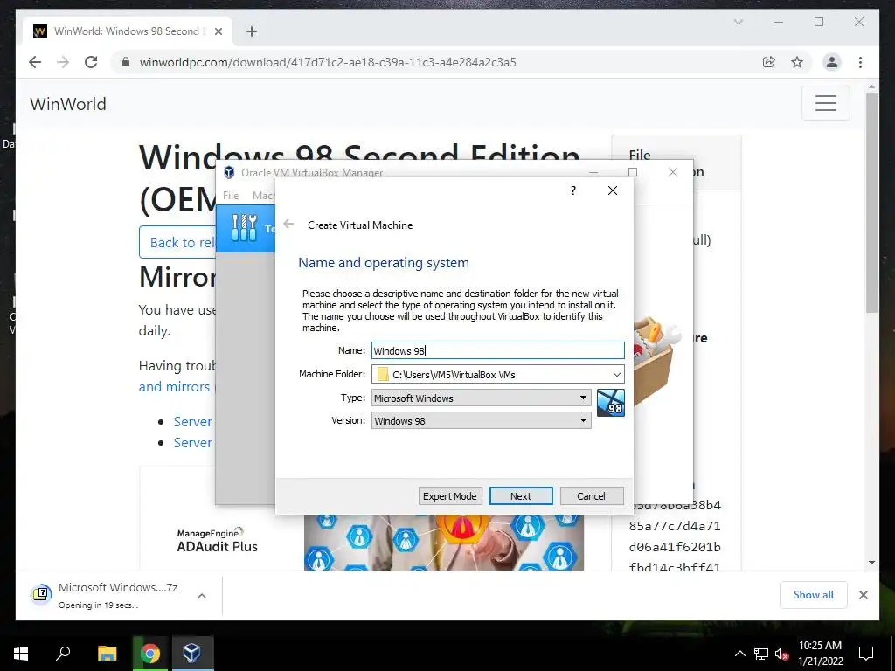Click the Chrome back arrow
895x671 pixels.
35,62
